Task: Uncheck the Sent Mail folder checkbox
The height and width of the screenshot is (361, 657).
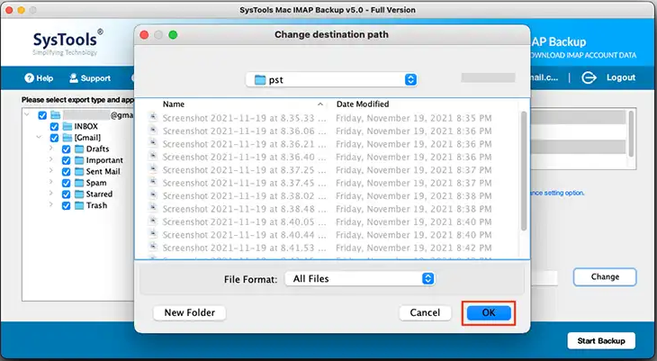Action: (x=66, y=172)
